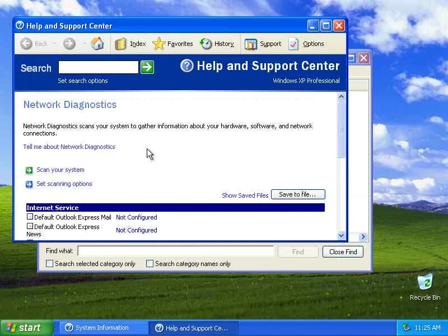Click Close Find in System Information

pos(343,251)
